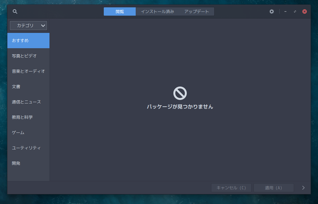The height and width of the screenshot is (204, 318).
Task: Select the ゲーム category
Action: pos(28,132)
